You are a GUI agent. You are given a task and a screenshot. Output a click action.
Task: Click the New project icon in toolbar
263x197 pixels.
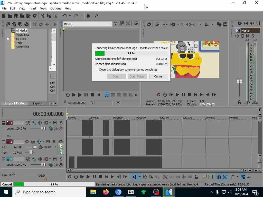[x=4, y=16]
